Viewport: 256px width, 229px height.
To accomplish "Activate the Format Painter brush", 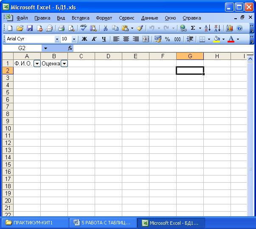I will [x=140, y=28].
